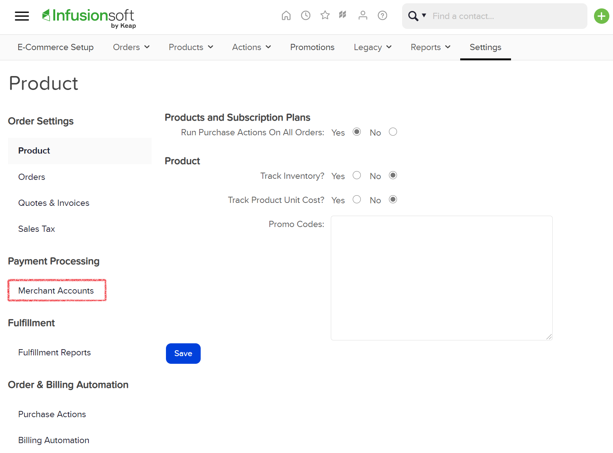Image resolution: width=613 pixels, height=453 pixels.
Task: Open the hamburger navigation menu
Action: (22, 16)
